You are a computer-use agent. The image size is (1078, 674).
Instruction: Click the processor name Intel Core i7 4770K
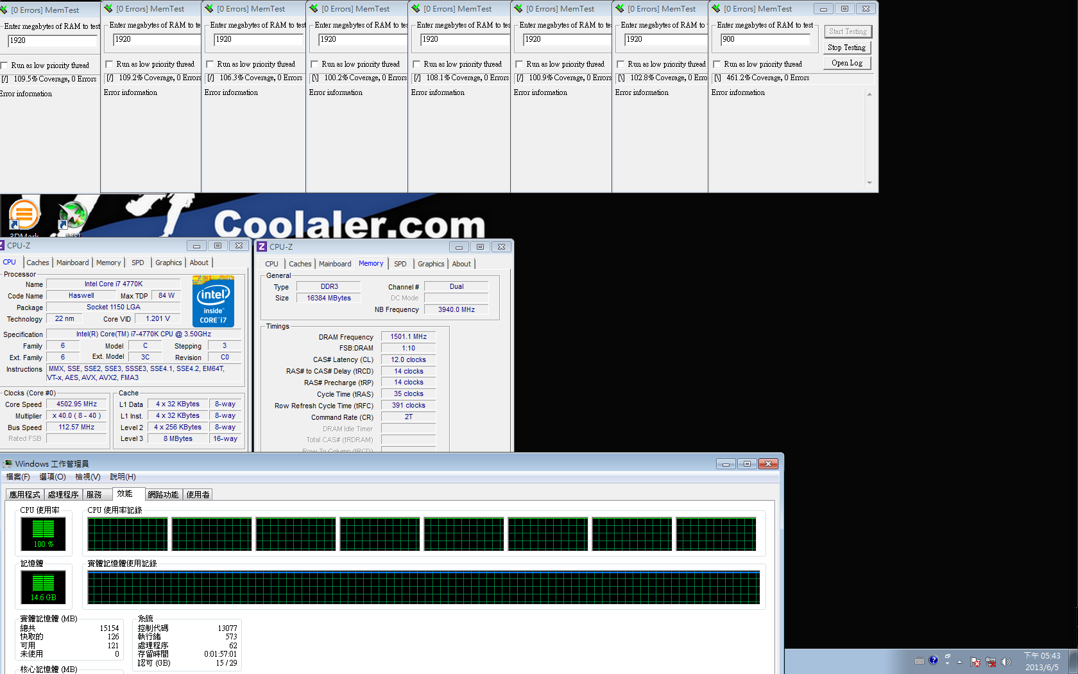point(114,284)
